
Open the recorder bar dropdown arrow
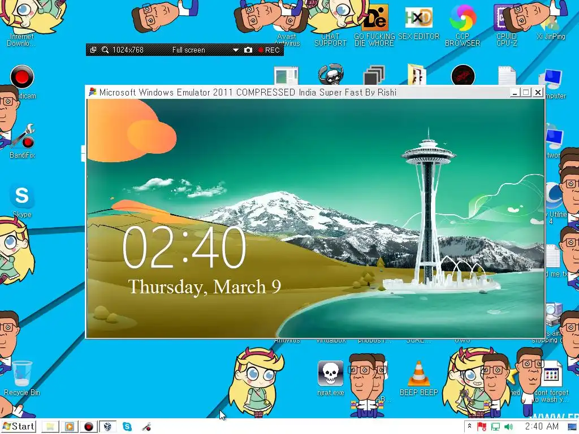(x=236, y=50)
